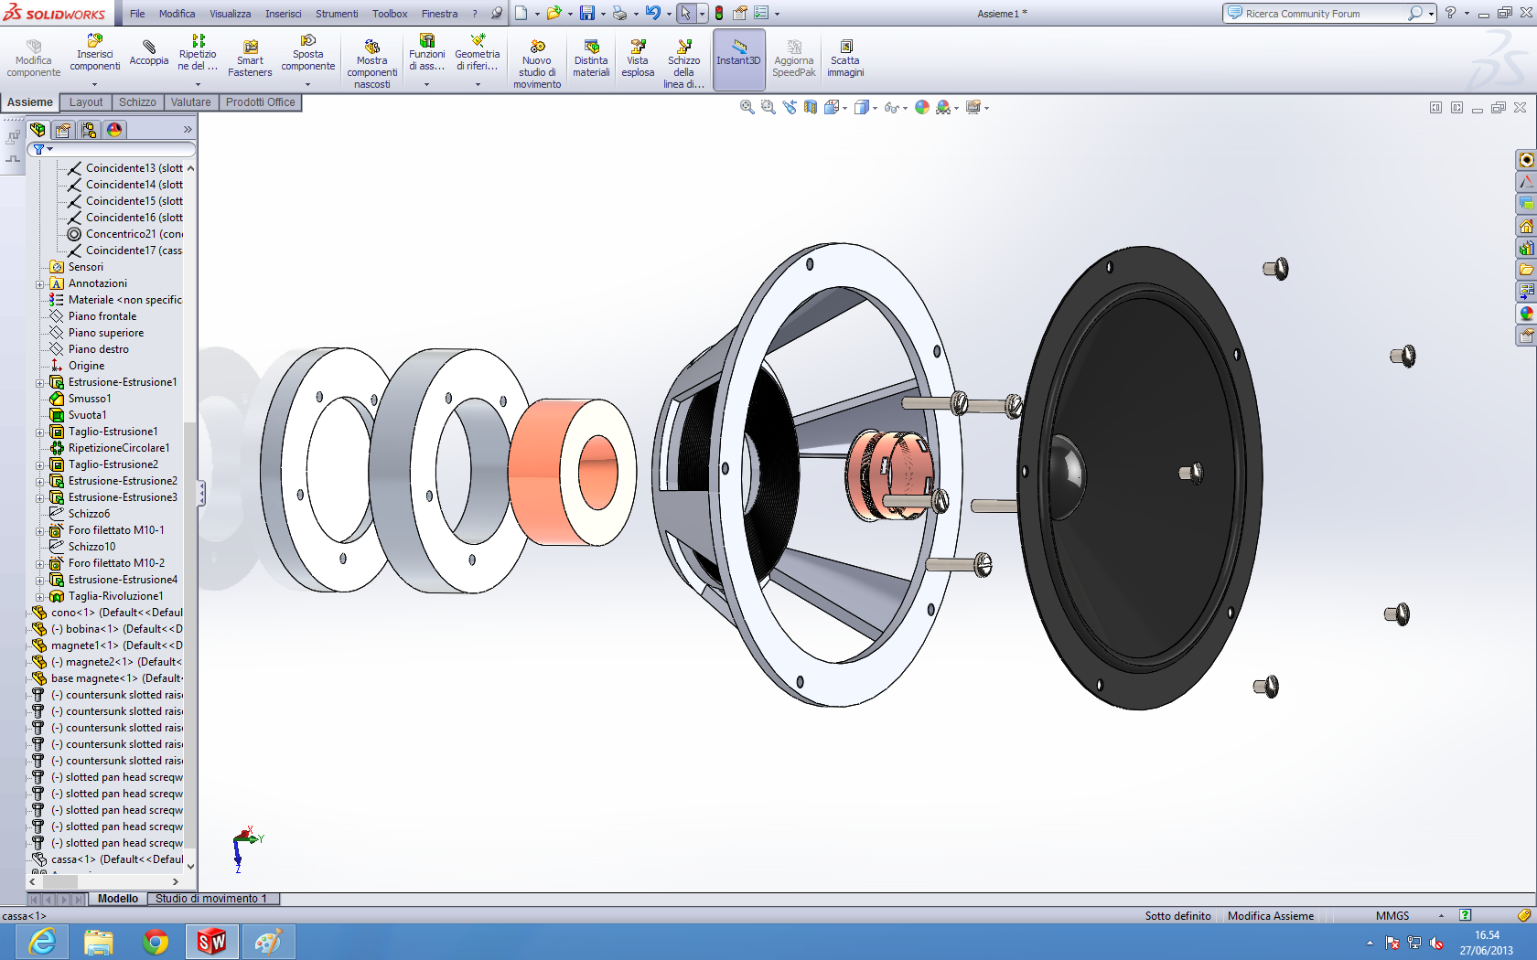Click Scatta immagini icon

click(x=845, y=59)
